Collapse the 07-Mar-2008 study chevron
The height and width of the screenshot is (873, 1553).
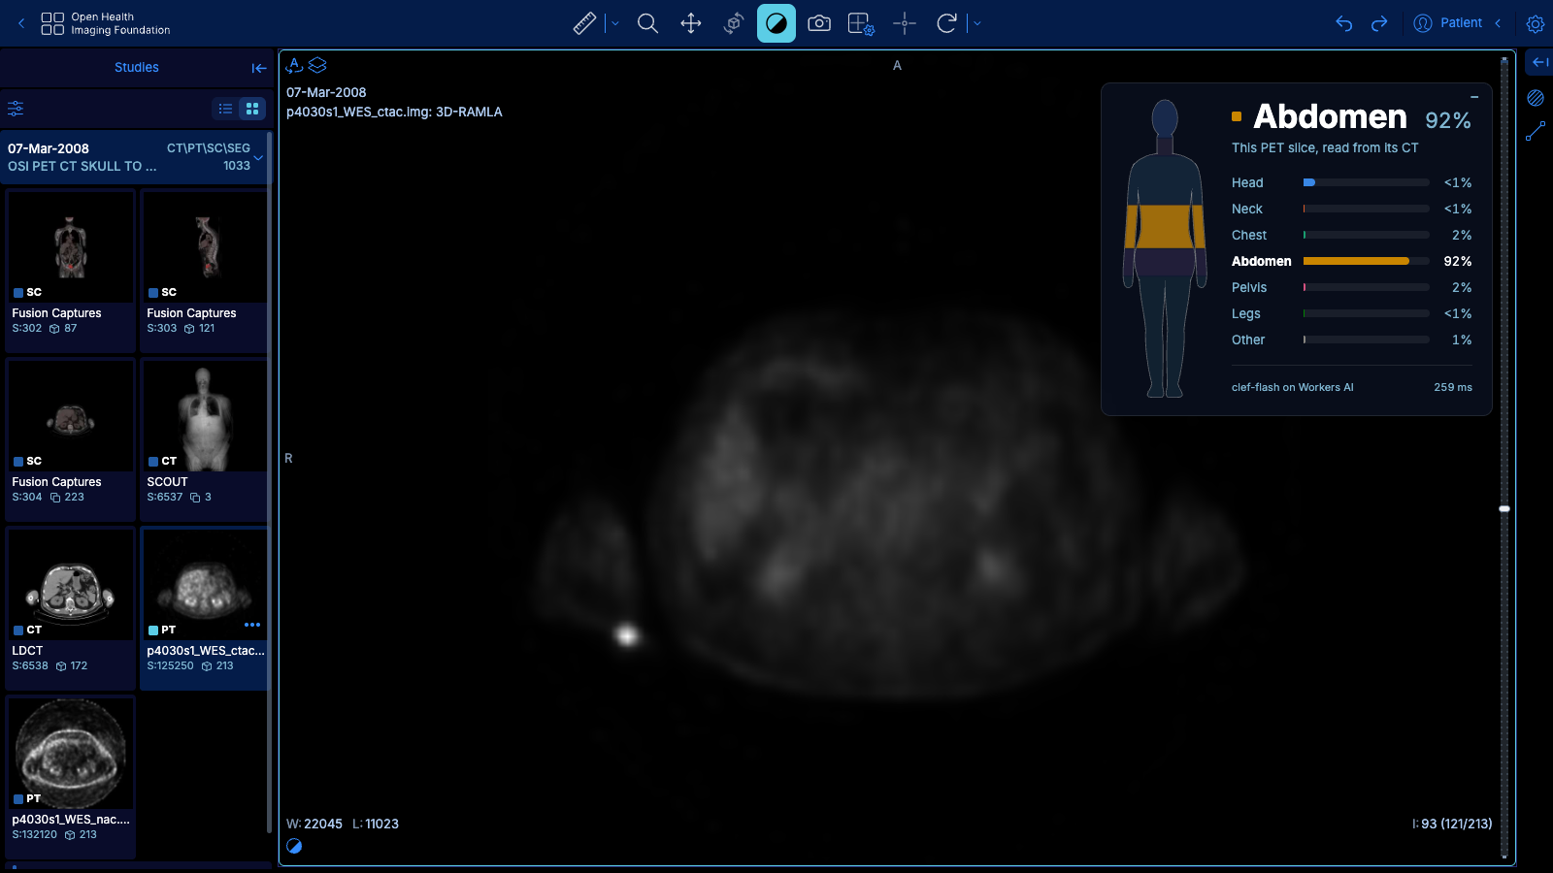pos(259,157)
